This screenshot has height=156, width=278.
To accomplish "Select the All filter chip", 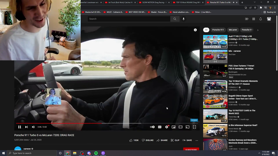I will click(206, 30).
